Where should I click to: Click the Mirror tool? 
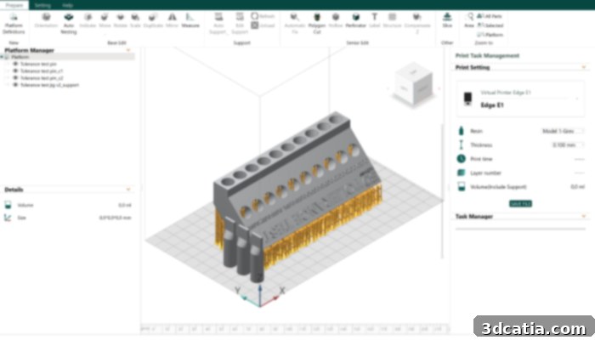coord(172,20)
